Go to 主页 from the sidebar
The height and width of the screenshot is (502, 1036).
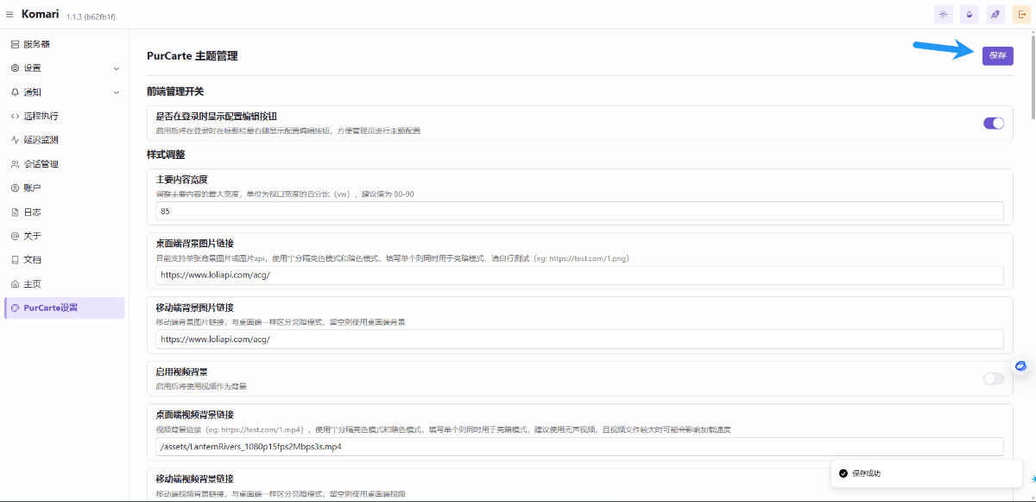(x=65, y=283)
